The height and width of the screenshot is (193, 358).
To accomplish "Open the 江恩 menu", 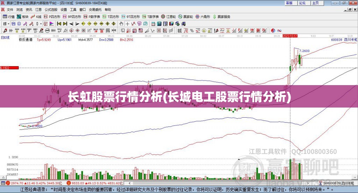I will point(38,9).
